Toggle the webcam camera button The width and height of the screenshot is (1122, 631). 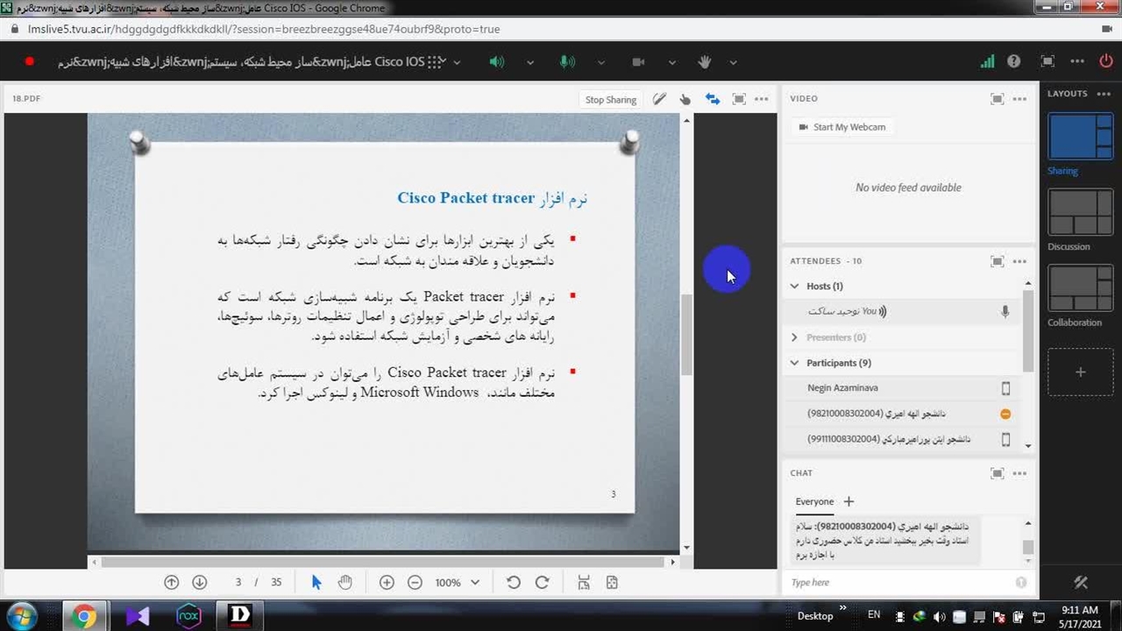pyautogui.click(x=638, y=61)
